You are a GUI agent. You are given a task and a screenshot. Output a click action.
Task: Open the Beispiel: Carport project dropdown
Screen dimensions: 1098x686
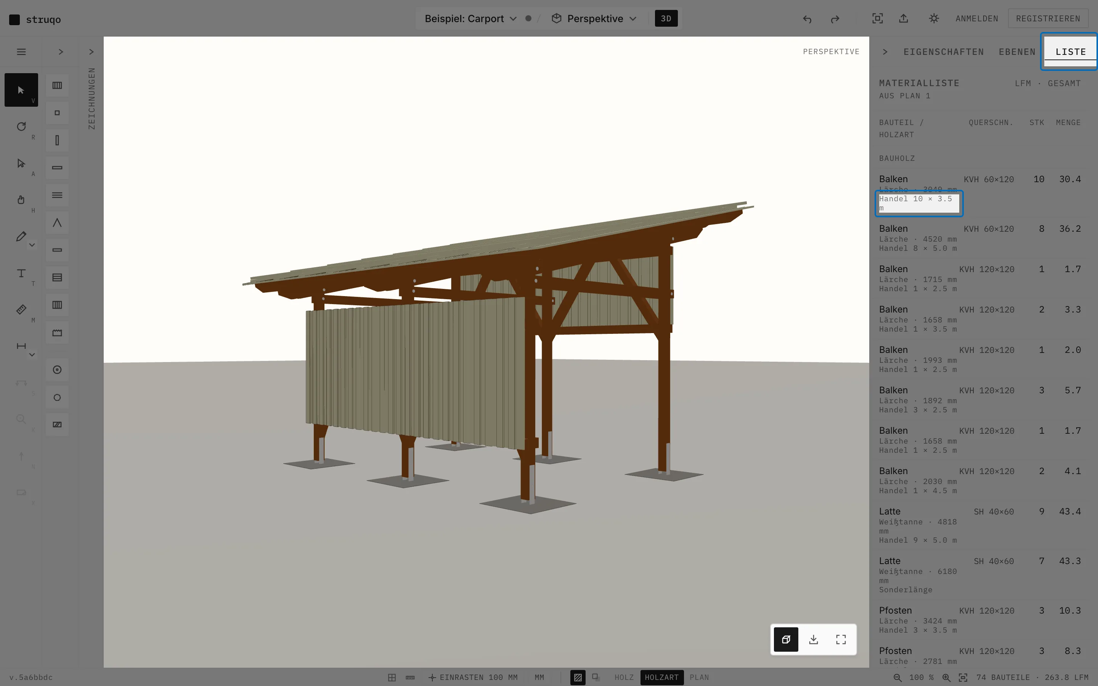(x=470, y=19)
